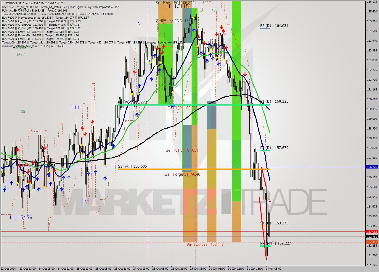This screenshot has width=379, height=272.
Task: Select the 28 Oct 05:00 time axis label
Action: [x=160, y=269]
